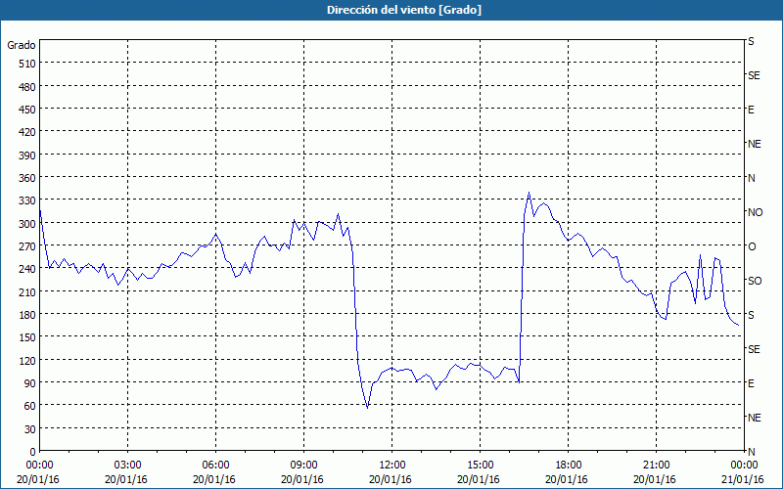Select the single '0' label on the degree axis
783x489 pixels.
32,452
